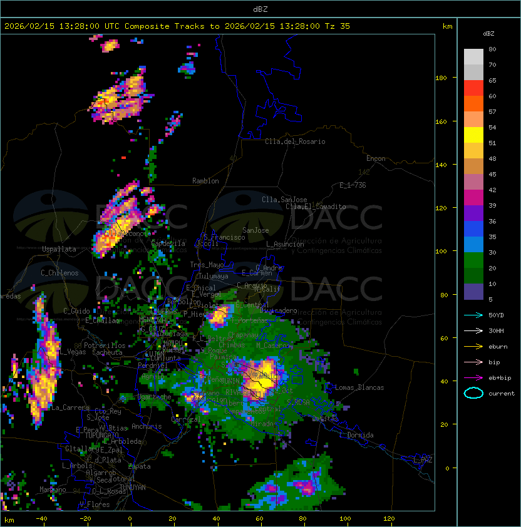This screenshot has height=527, width=521.
Task: Click the Composite Tracks timestamp header
Action: 177,26
